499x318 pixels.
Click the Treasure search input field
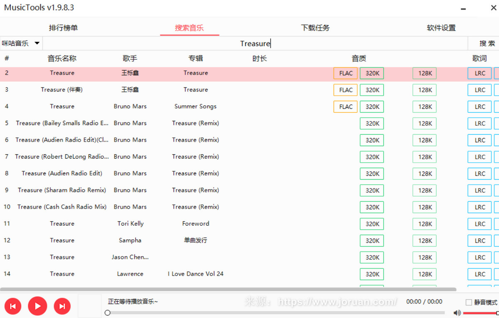255,43
